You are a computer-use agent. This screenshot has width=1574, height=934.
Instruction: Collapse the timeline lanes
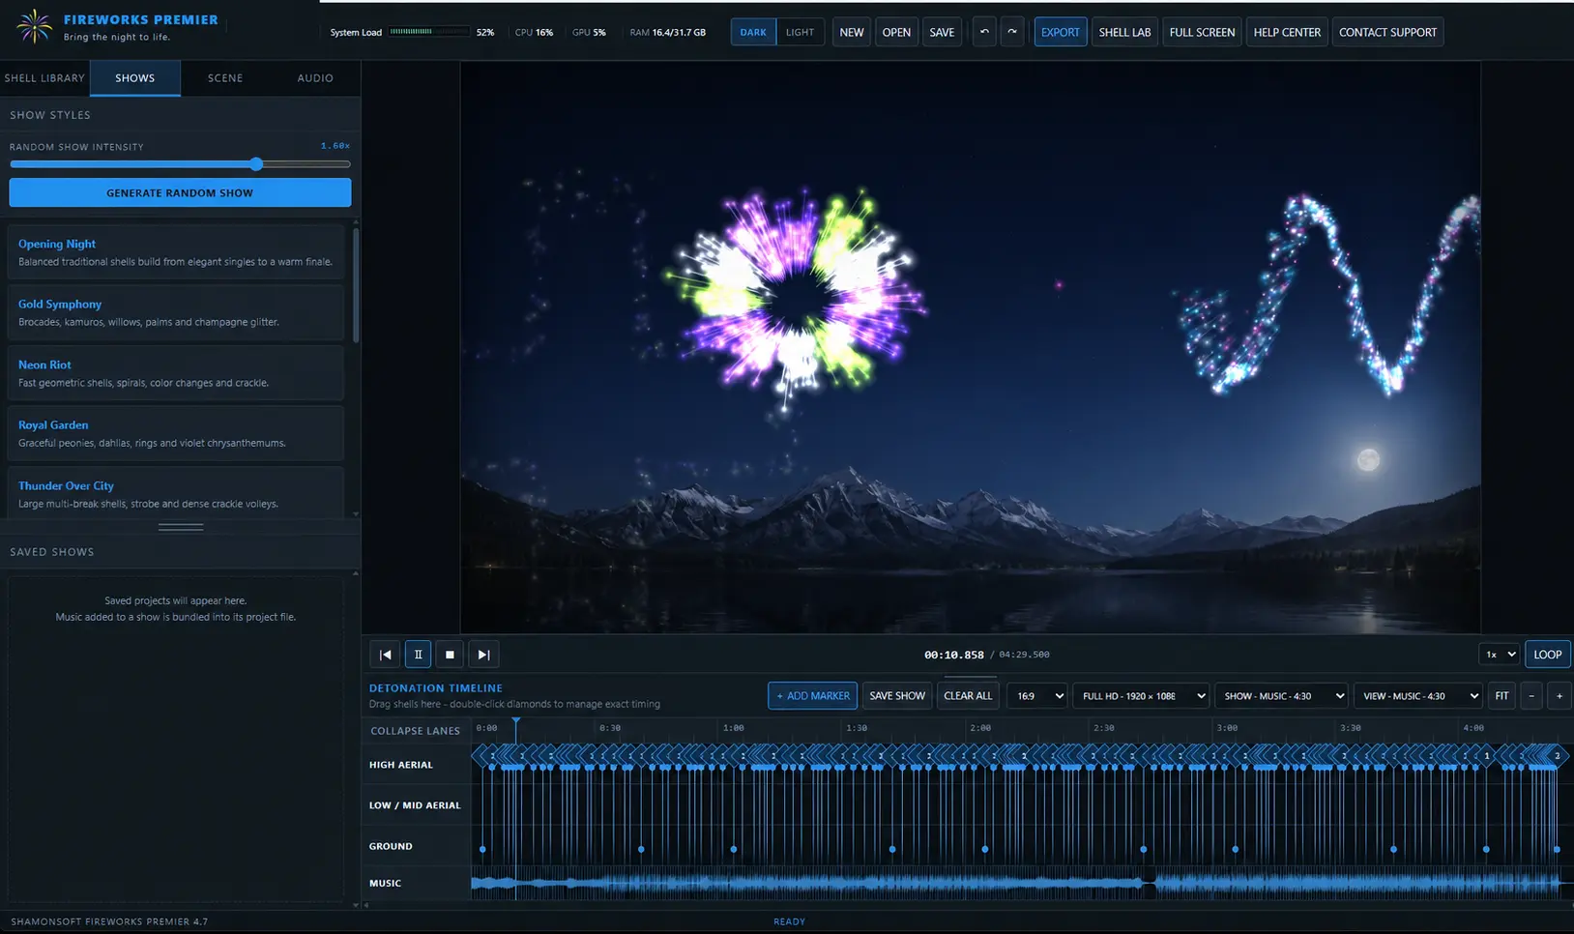click(x=416, y=731)
